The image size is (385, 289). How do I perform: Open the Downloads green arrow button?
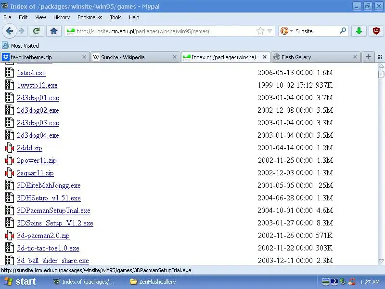click(x=359, y=31)
